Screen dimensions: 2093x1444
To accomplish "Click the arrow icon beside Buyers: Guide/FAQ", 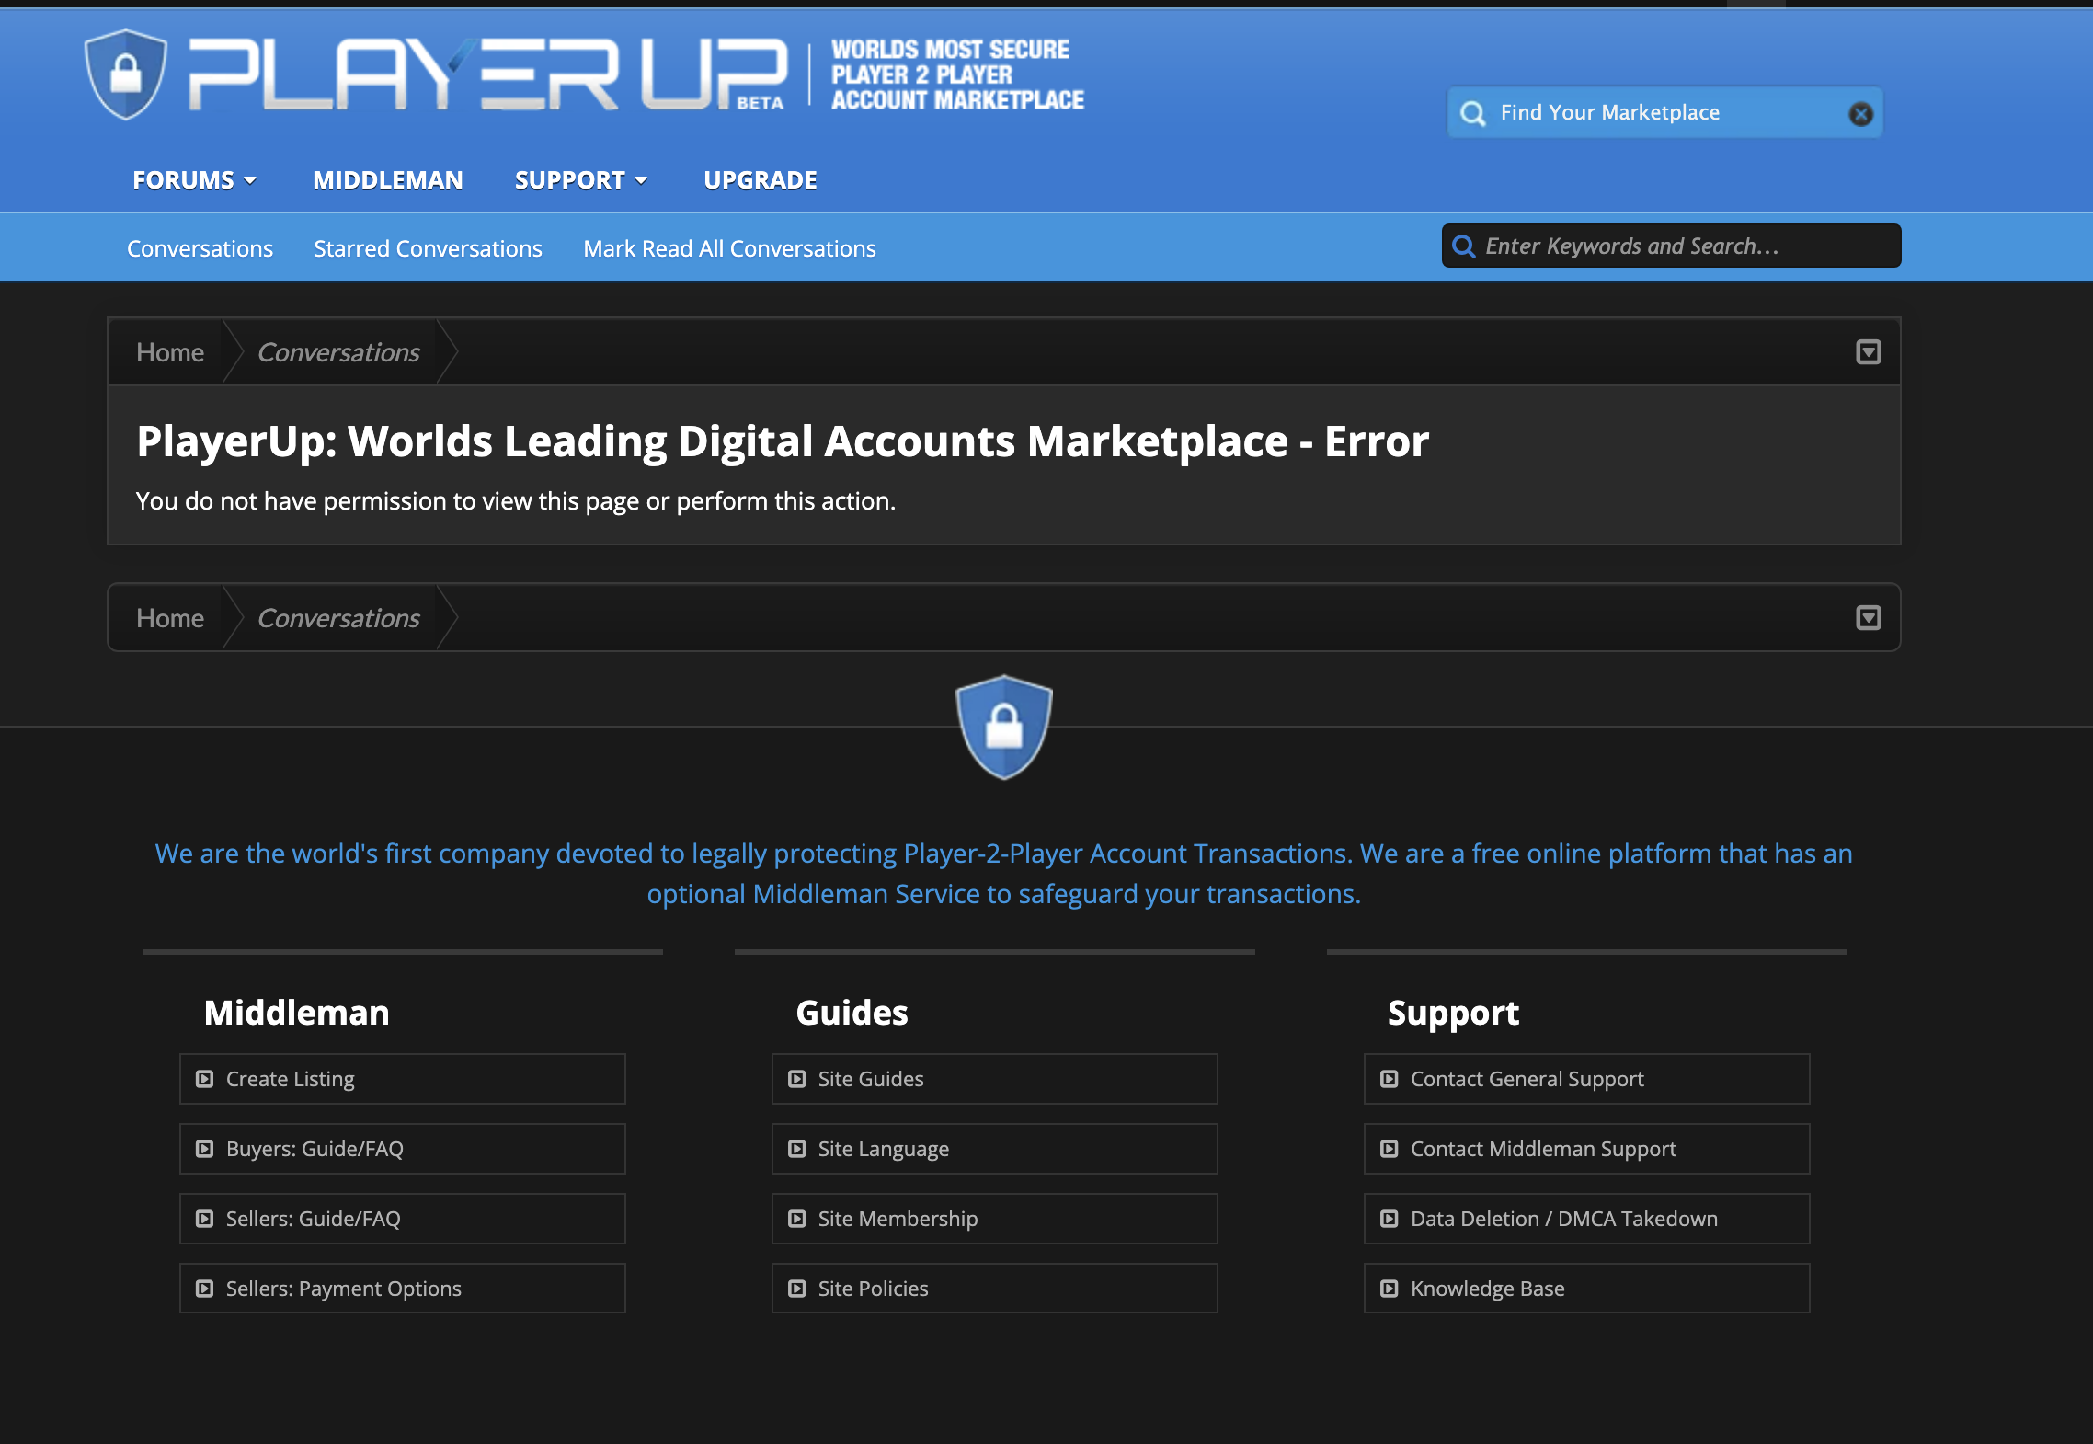I will click(x=205, y=1149).
